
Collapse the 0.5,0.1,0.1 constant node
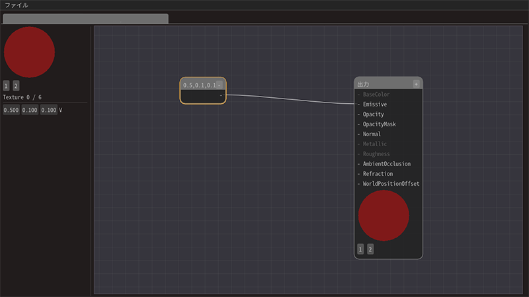point(220,85)
